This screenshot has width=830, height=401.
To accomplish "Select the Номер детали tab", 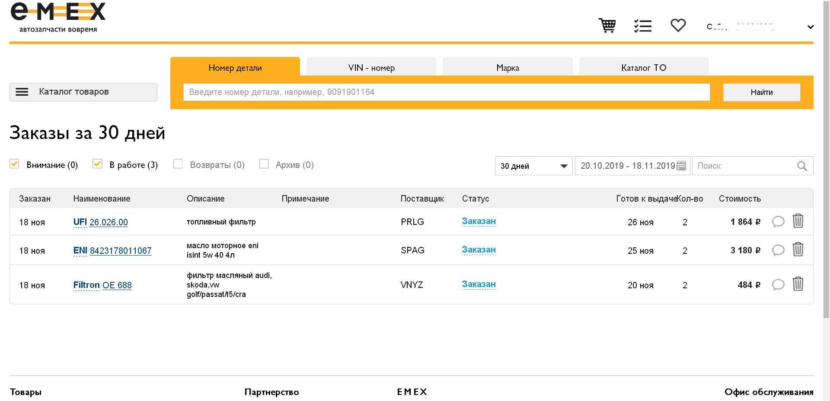I will [x=235, y=67].
